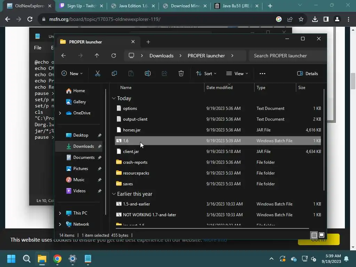Click the Share icon in Explorer toolbar
Viewport: 356px width, 267px height.
pyautogui.click(x=164, y=73)
